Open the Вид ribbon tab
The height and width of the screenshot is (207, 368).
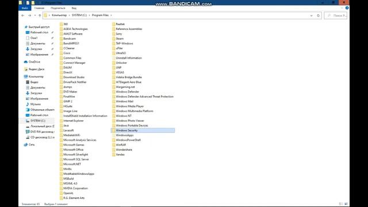pos(74,8)
